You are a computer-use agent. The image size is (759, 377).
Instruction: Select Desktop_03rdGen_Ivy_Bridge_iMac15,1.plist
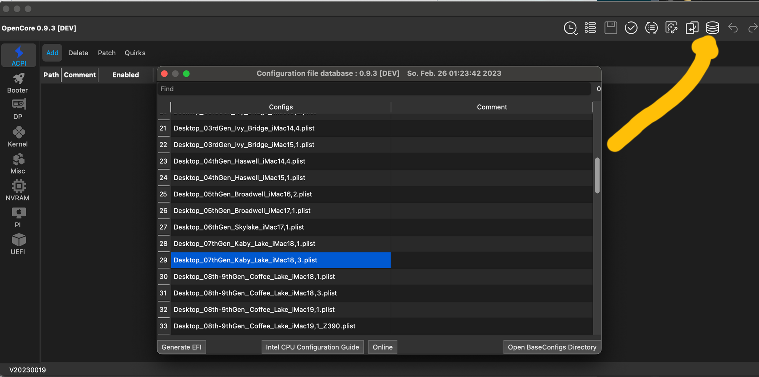(x=281, y=145)
